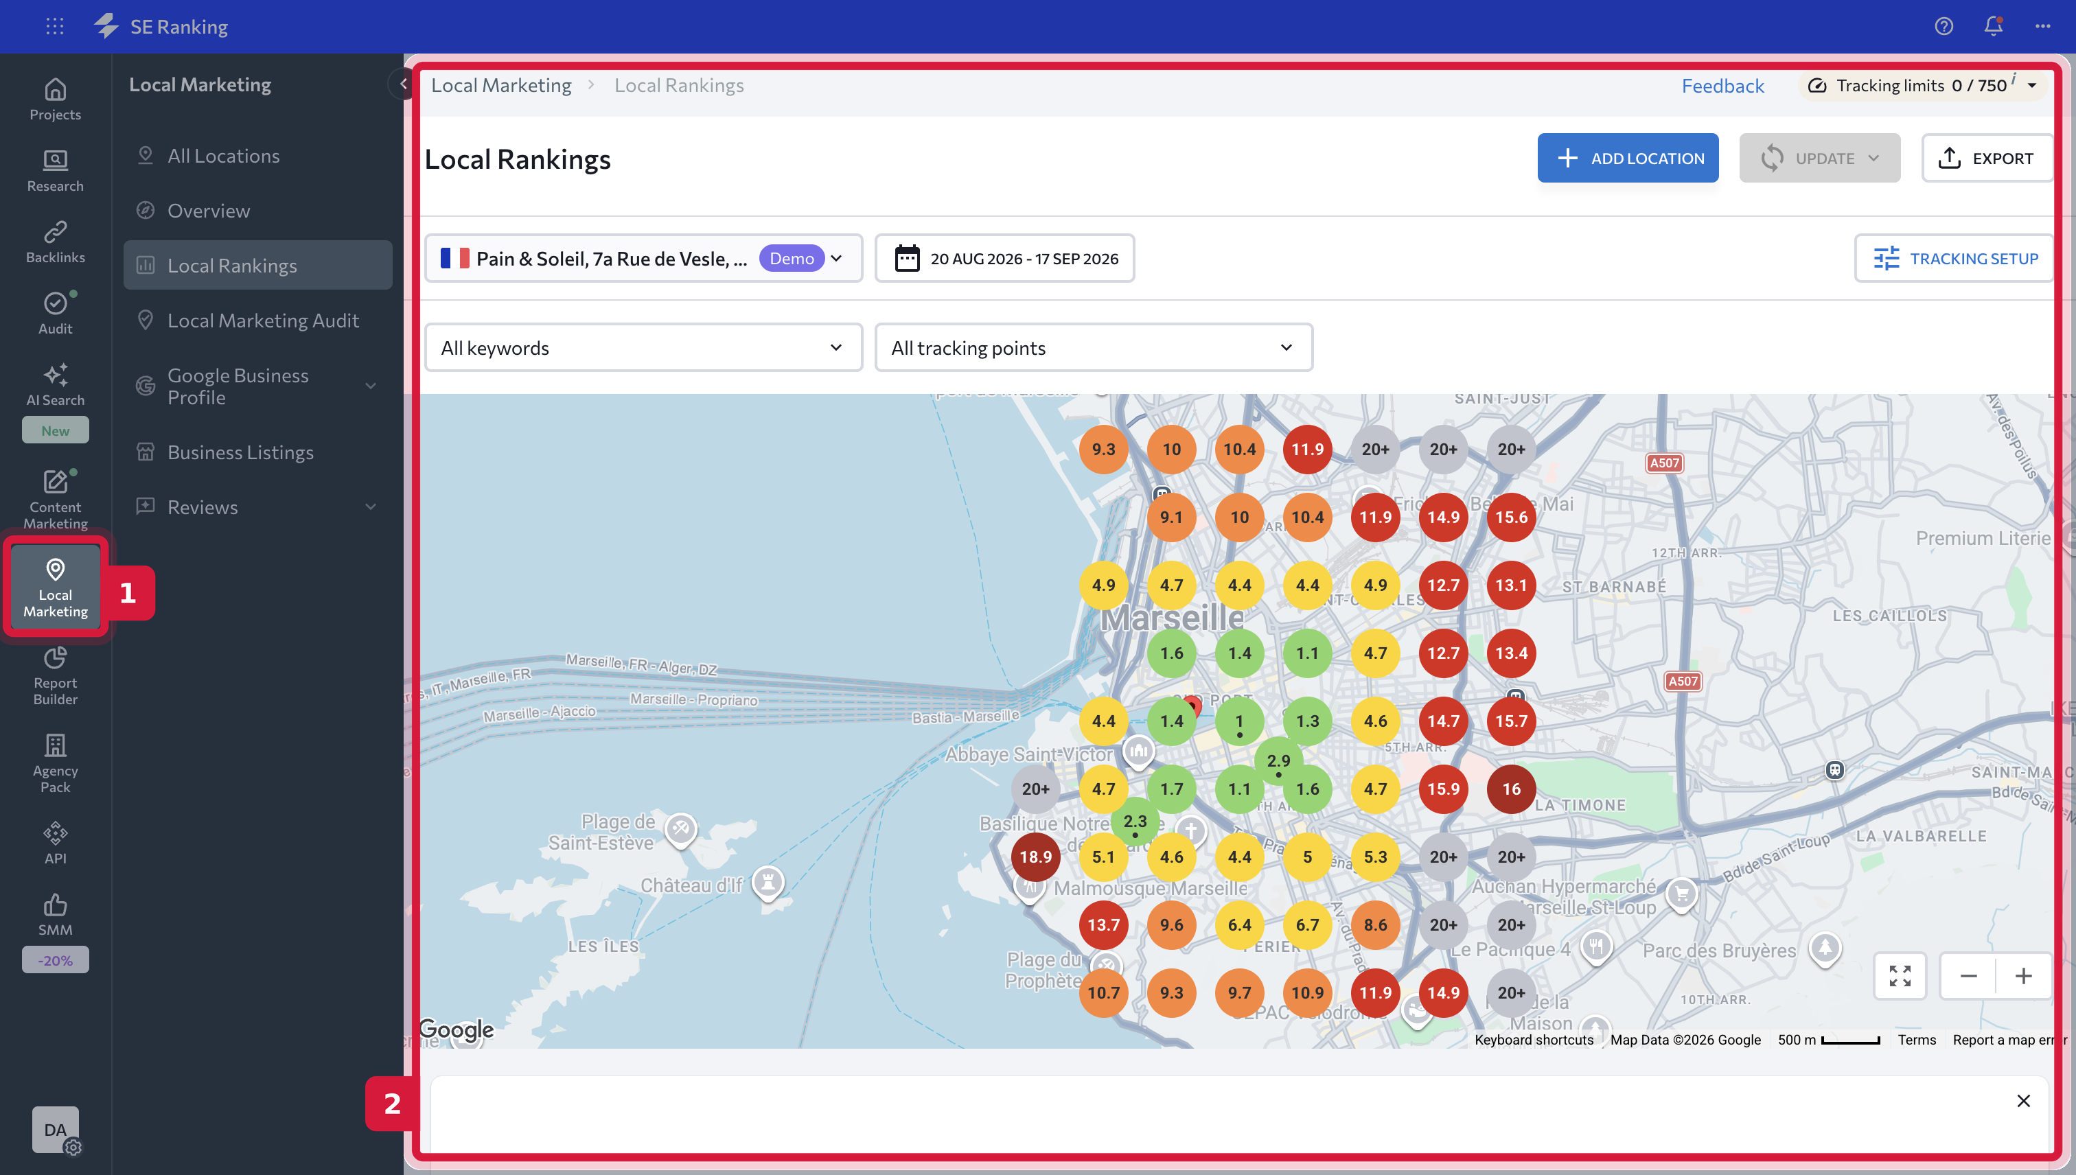Image resolution: width=2076 pixels, height=1175 pixels.
Task: Toggle map fullscreen view
Action: (1900, 976)
